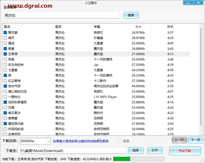Open the 下载码率 2000kflac dropdown
Screen dimensions: 205x163
[35, 141]
